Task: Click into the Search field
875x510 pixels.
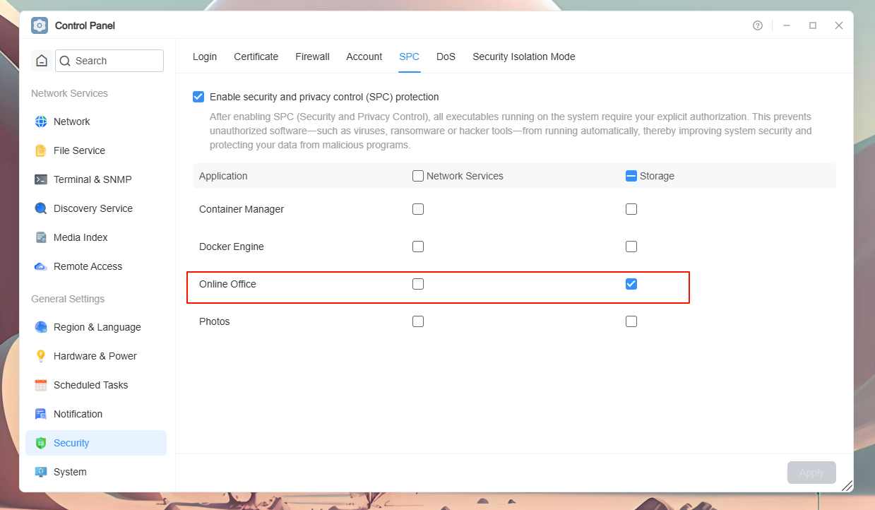Action: point(109,61)
